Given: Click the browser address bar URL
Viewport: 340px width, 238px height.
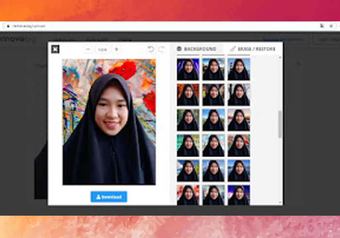Looking at the screenshot, I should tap(29, 26).
